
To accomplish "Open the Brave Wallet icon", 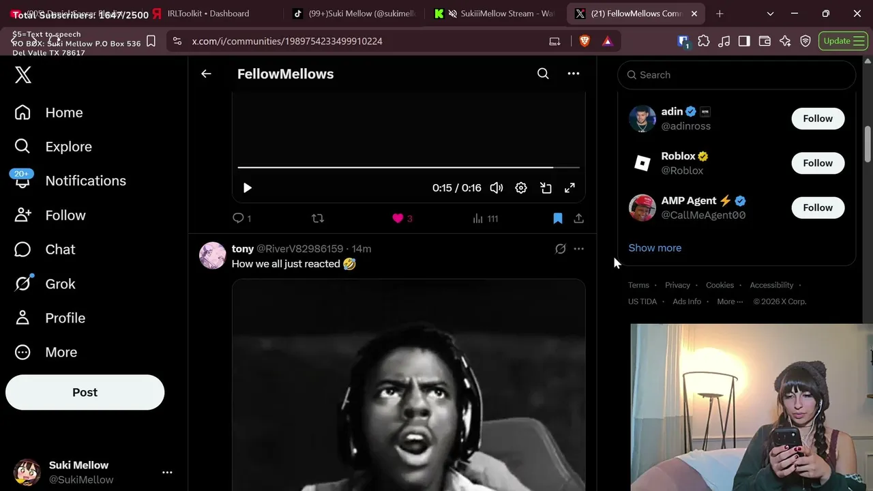I will point(765,41).
